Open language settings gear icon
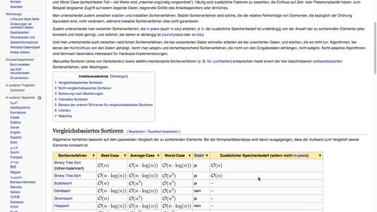The height and width of the screenshot is (212, 377). coord(39,98)
